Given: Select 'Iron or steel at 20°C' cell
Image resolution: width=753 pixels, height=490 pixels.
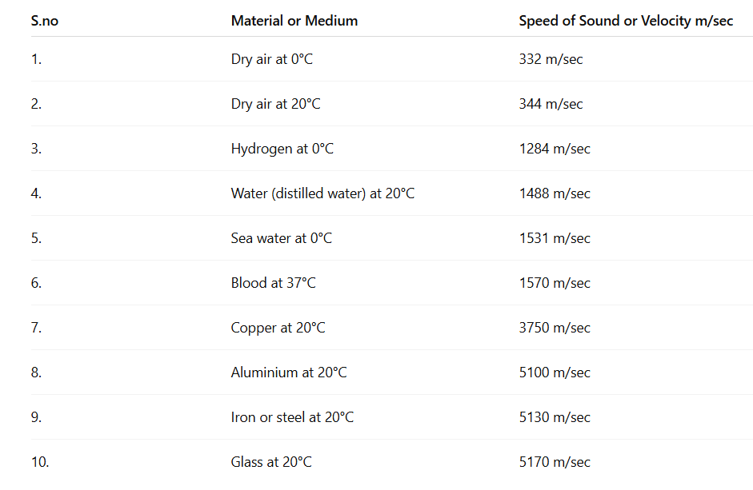Looking at the screenshot, I should tap(292, 417).
